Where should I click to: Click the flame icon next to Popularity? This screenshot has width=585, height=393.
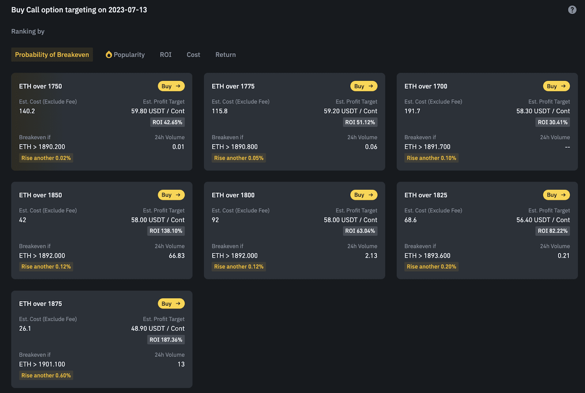pyautogui.click(x=109, y=55)
